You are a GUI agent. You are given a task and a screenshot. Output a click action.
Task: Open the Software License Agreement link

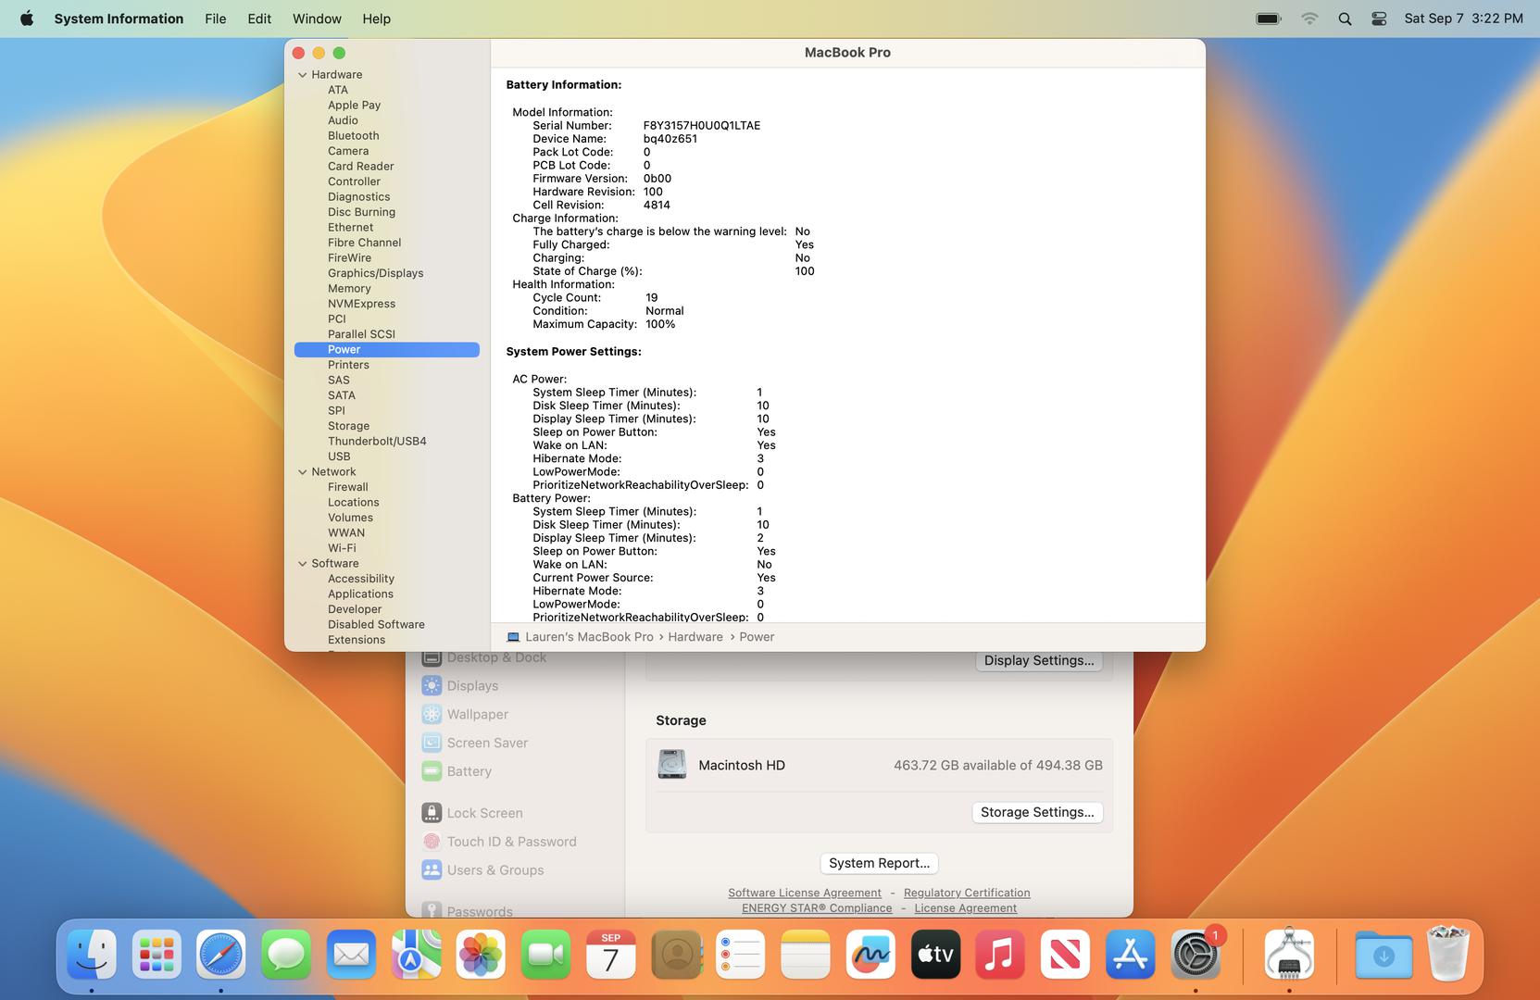pyautogui.click(x=804, y=893)
